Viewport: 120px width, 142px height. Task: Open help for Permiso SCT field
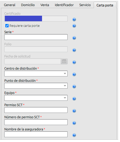tap(74, 111)
